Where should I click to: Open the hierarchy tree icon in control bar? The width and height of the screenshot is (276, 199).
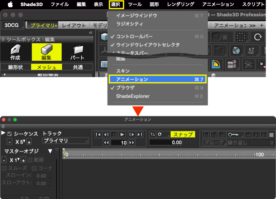click(x=219, y=51)
